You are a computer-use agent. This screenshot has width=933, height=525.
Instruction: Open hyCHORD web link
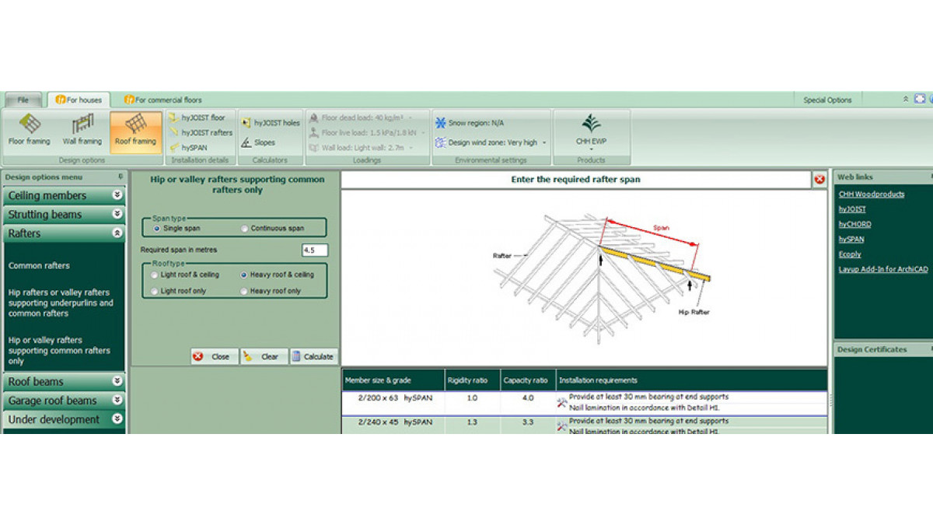[x=854, y=224]
